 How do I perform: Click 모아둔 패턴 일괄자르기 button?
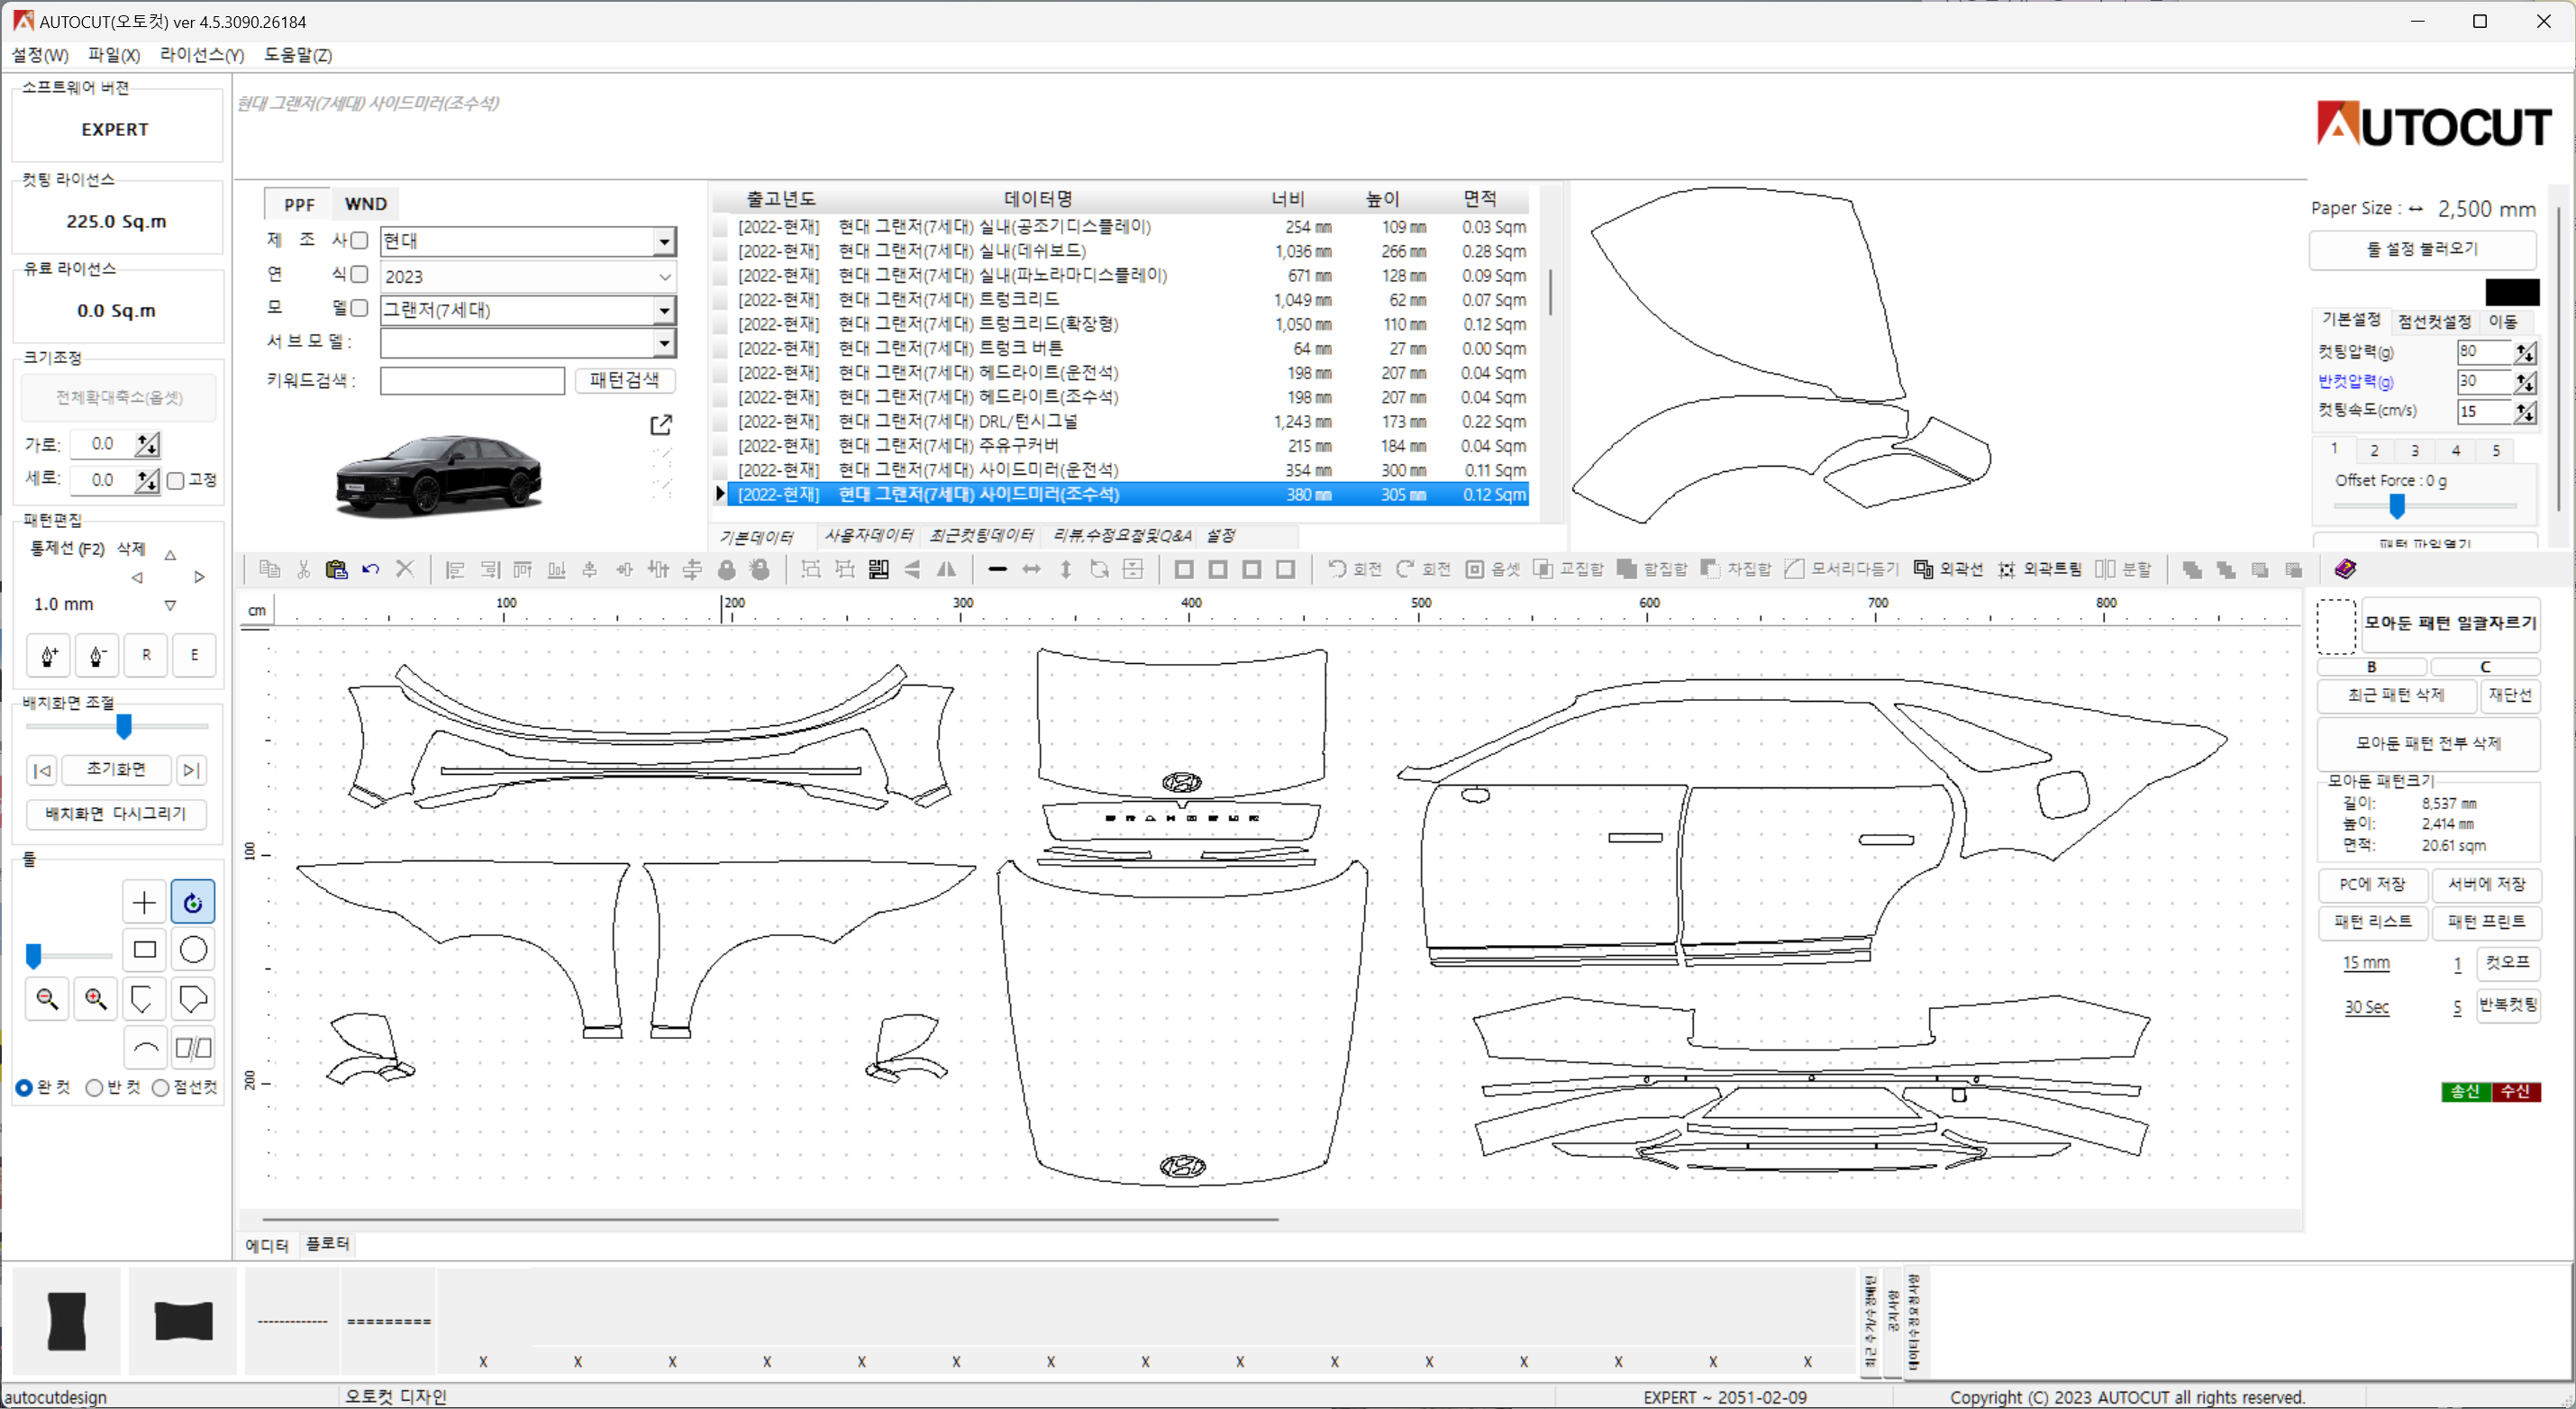pyautogui.click(x=2450, y=623)
